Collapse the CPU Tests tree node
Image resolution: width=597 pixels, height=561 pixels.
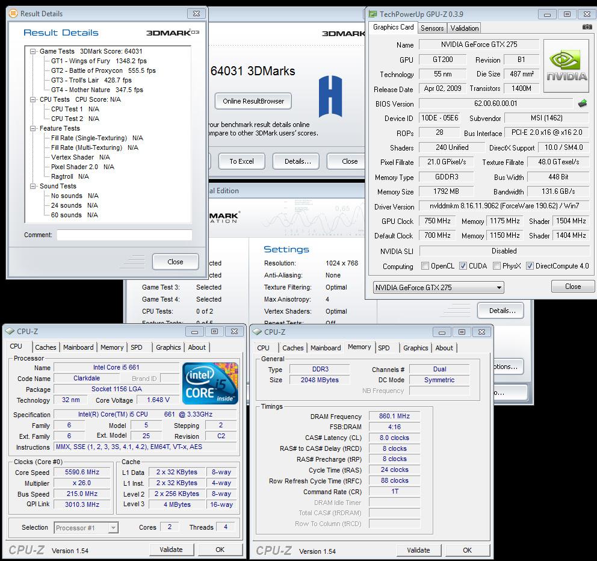pos(33,99)
